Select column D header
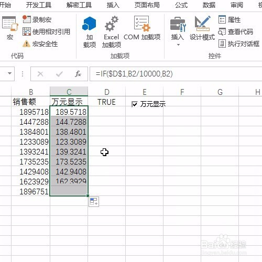This screenshot has width=262, height=262. 107,92
